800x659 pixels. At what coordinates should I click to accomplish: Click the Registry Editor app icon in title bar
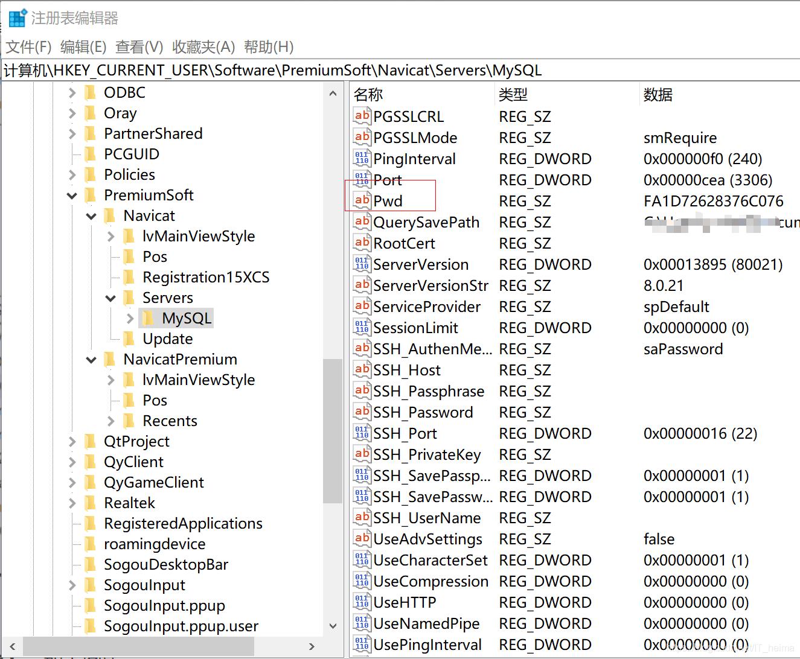[17, 18]
